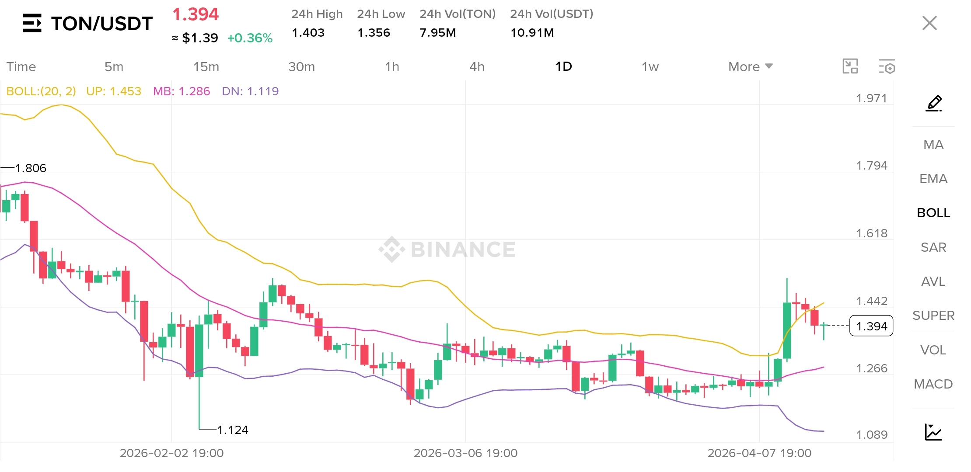This screenshot has height=472, width=971.
Task: Toggle the EMA indicator
Action: pyautogui.click(x=933, y=179)
